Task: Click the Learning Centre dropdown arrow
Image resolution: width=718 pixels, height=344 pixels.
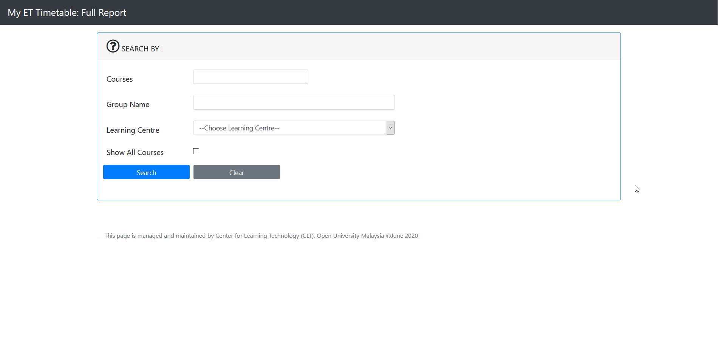Action: (x=390, y=128)
